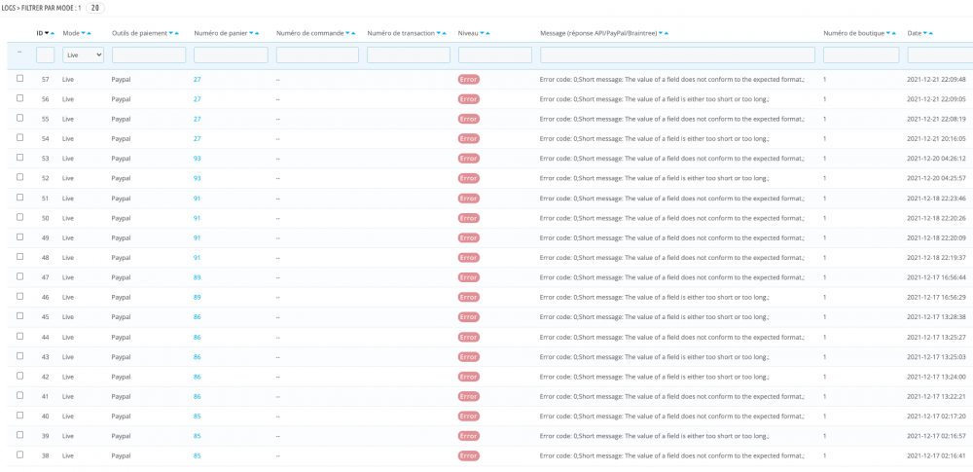Open cart 93 link in row ID 53
The height and width of the screenshot is (472, 973).
click(198, 159)
